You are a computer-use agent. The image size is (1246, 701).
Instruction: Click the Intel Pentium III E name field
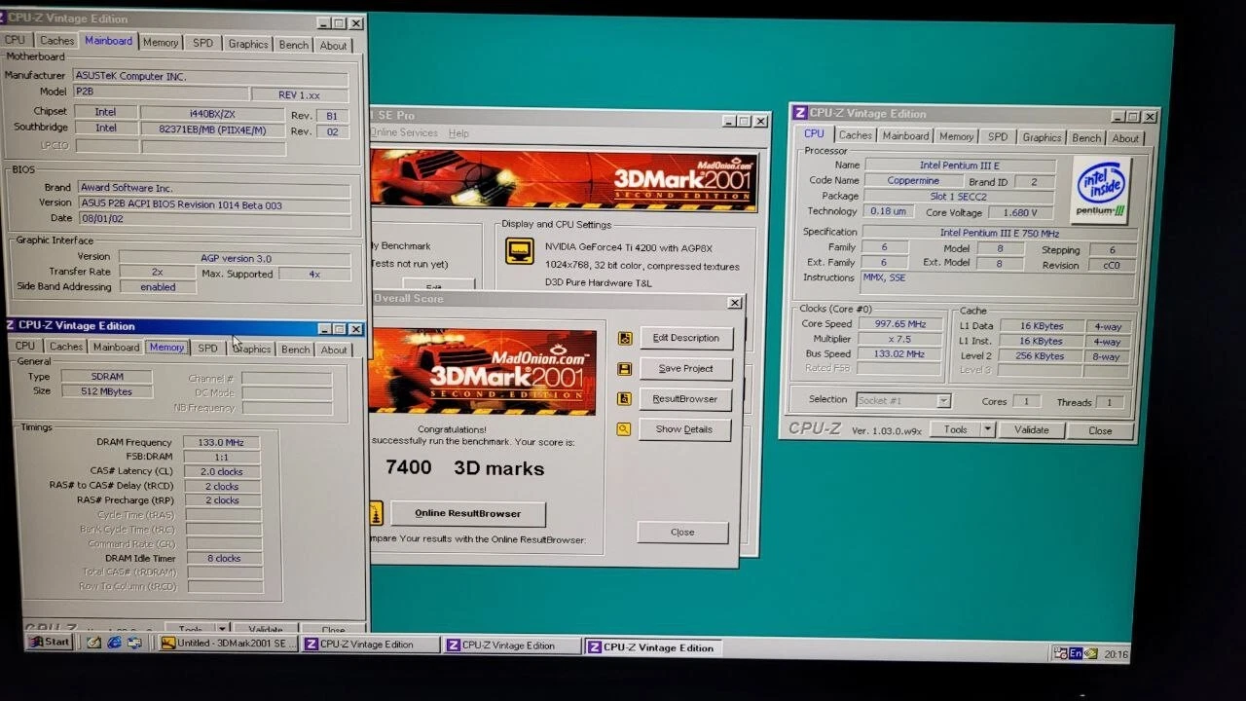(960, 166)
